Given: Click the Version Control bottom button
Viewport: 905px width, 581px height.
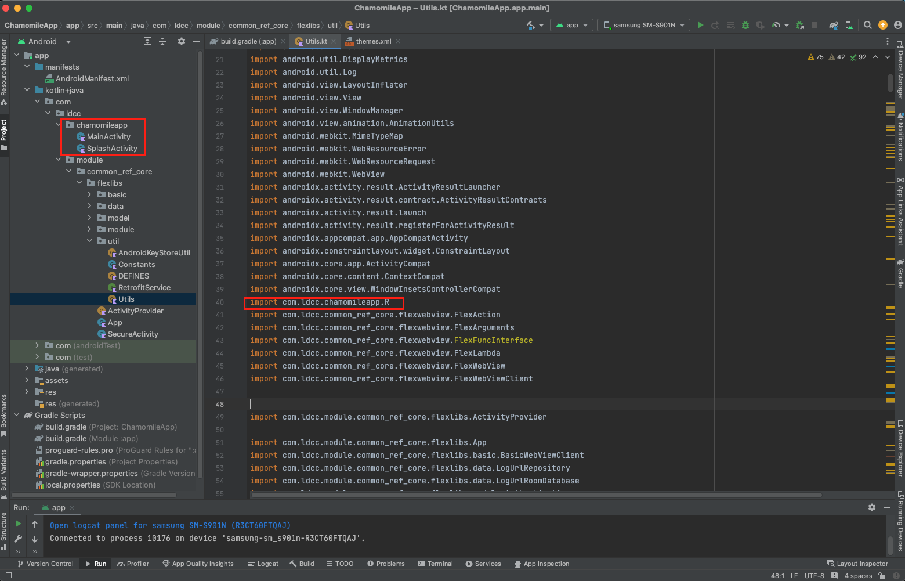Looking at the screenshot, I should coord(45,564).
